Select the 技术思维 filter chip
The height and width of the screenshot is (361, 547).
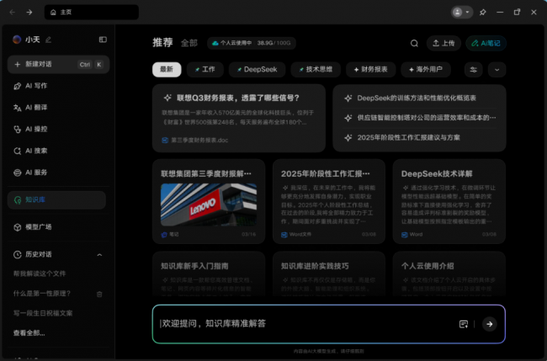[x=316, y=69]
